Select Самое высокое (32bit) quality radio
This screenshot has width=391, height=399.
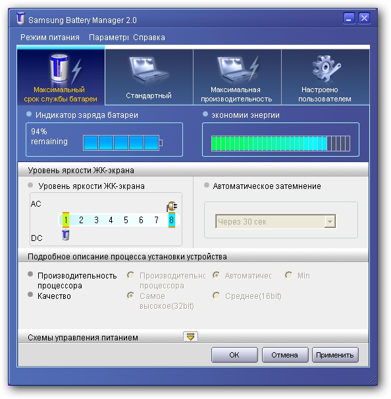[131, 296]
